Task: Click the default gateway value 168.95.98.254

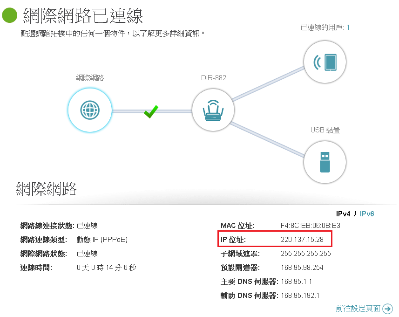Action: pos(302,268)
